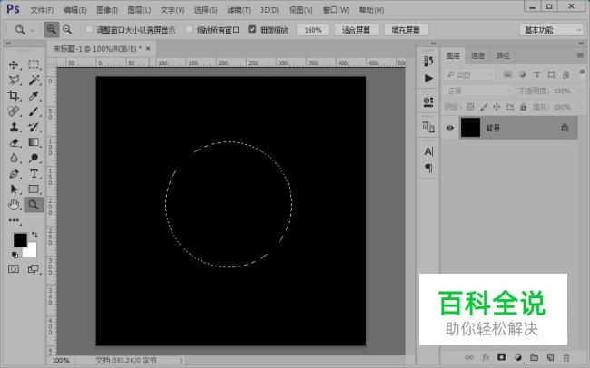This screenshot has height=368, width=590.
Task: Select the Type tool
Action: pyautogui.click(x=34, y=174)
